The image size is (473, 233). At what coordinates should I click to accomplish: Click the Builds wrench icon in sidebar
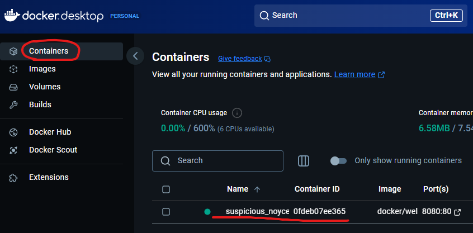click(x=13, y=105)
